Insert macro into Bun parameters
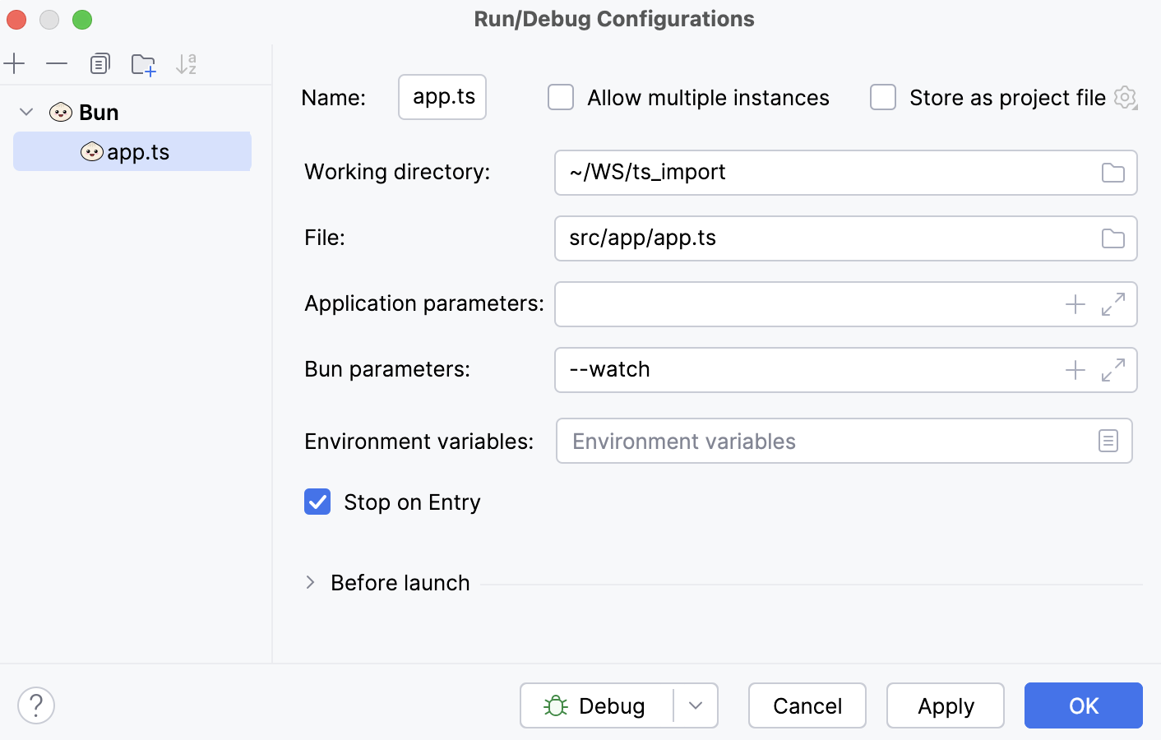 tap(1075, 370)
